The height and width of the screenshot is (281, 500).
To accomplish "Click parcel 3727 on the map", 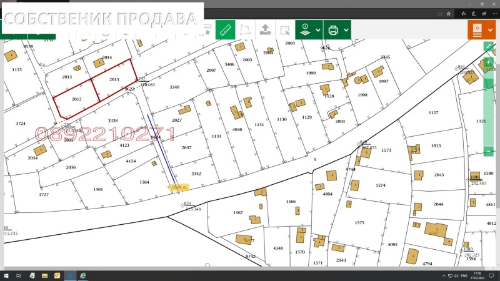I will point(44,194).
